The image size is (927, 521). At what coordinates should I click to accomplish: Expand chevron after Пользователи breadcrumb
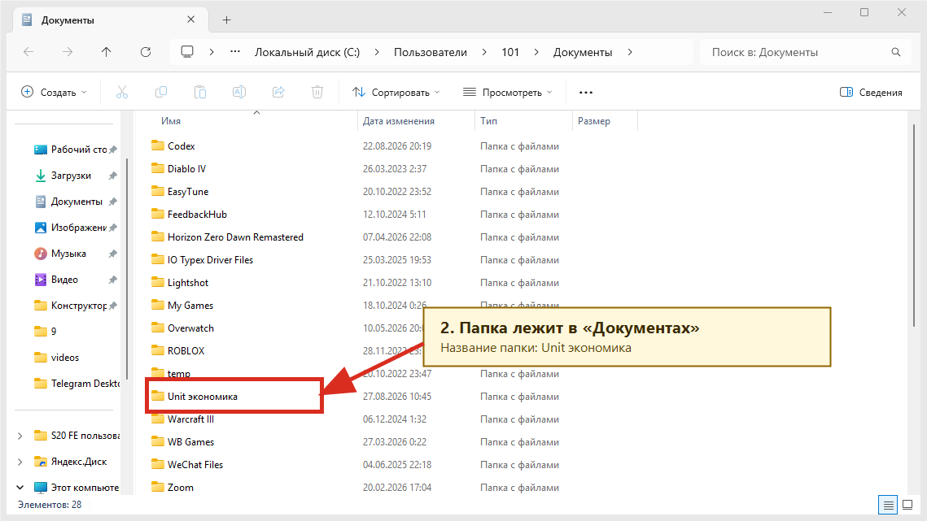point(484,52)
